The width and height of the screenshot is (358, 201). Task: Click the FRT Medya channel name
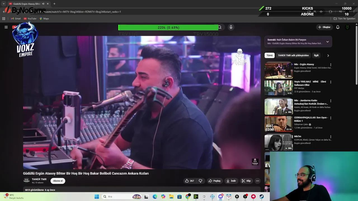[x=299, y=88]
